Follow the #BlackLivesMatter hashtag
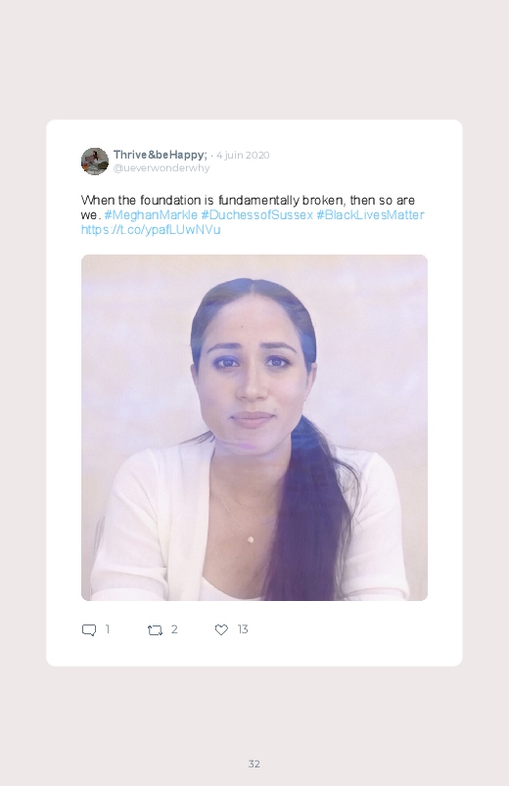This screenshot has height=786, width=509. [370, 215]
